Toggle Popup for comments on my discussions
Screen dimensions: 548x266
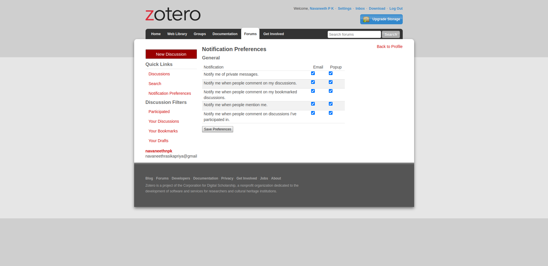pyautogui.click(x=331, y=82)
